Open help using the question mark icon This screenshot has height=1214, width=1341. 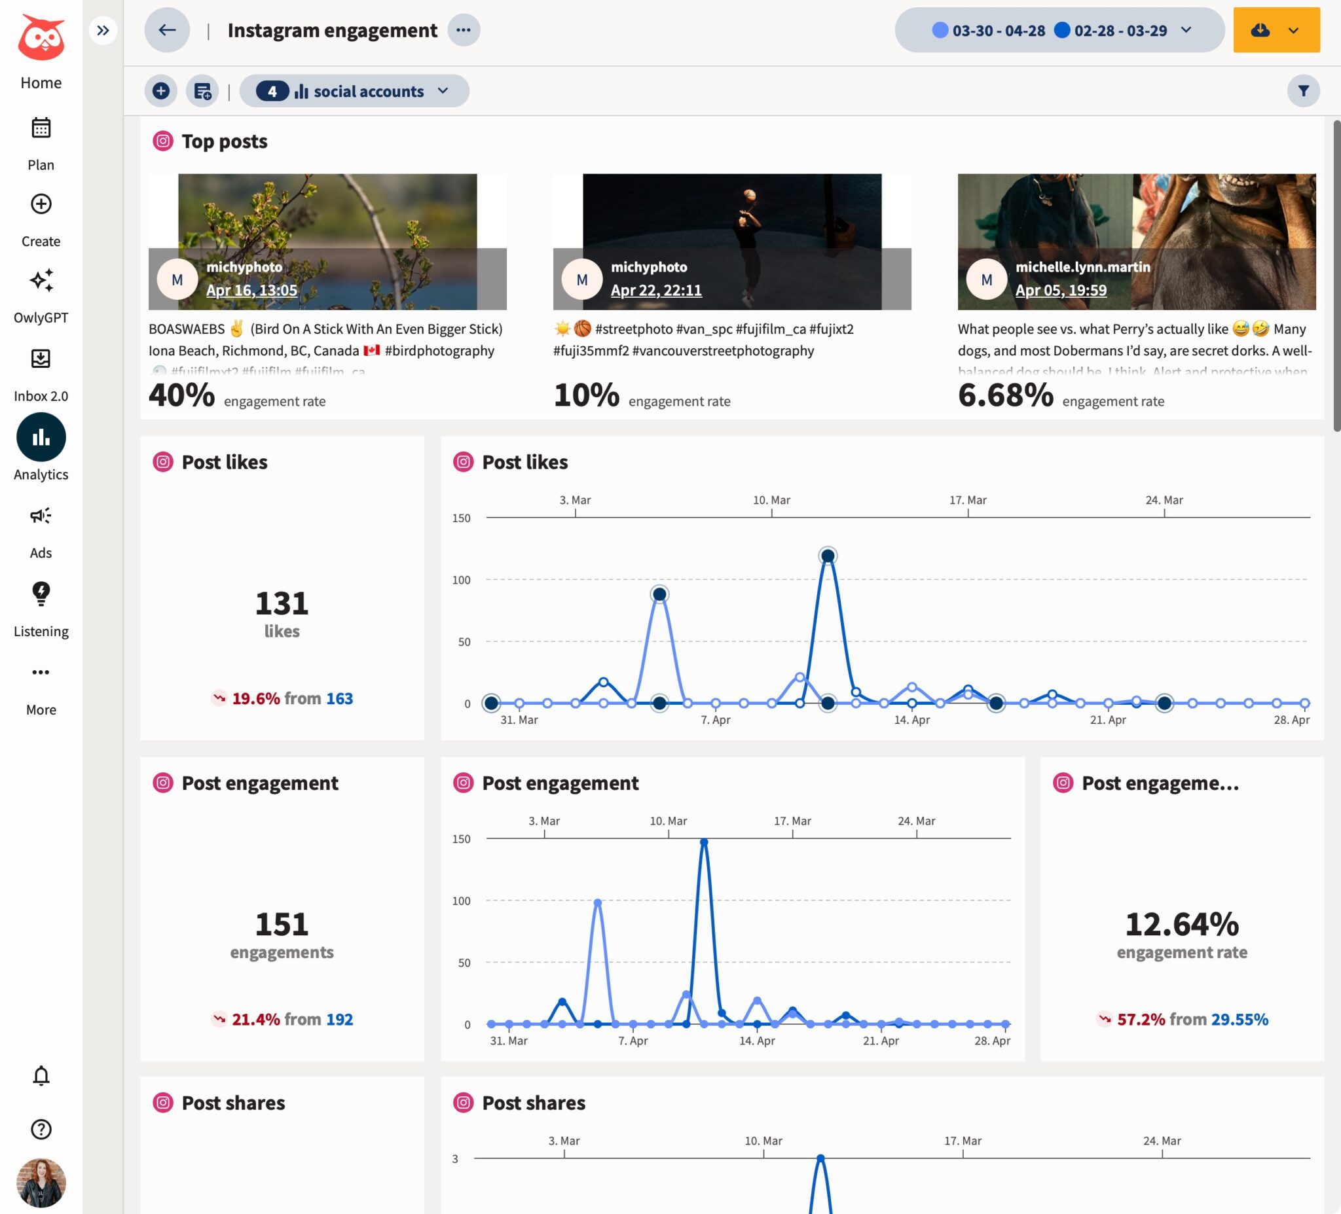click(41, 1130)
